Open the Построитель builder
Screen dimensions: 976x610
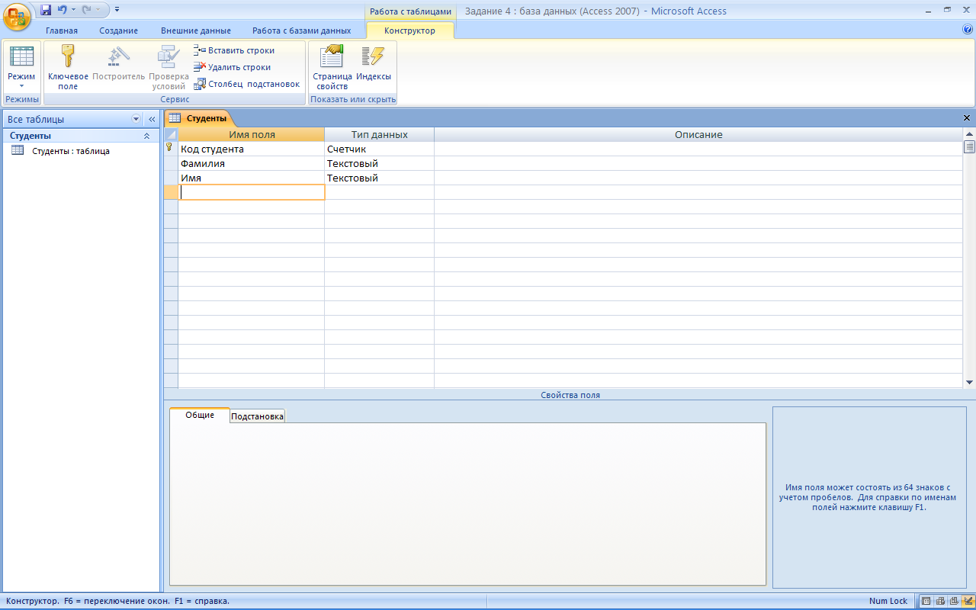click(118, 63)
